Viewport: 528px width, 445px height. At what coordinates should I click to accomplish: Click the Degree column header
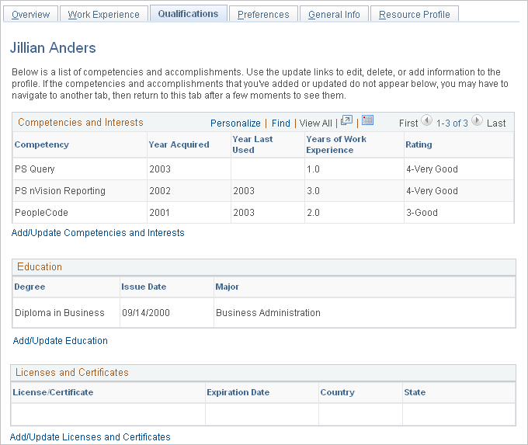point(30,287)
